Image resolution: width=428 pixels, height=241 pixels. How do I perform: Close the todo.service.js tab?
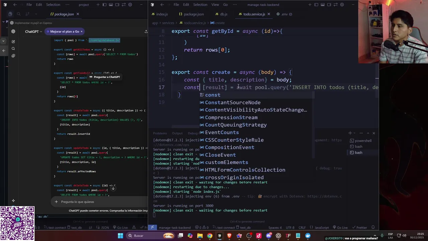(268, 14)
